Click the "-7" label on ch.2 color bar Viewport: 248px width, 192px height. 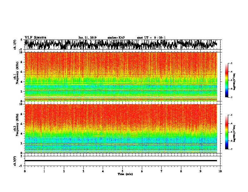[x=231, y=149]
